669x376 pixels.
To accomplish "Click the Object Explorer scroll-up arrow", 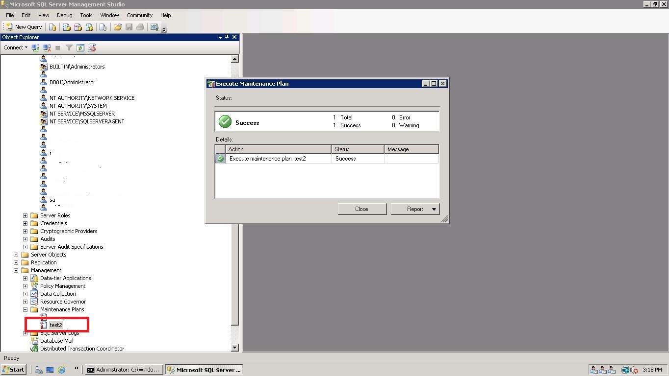I will coord(234,59).
